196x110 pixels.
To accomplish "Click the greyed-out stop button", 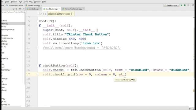I will click(x=188, y=5).
